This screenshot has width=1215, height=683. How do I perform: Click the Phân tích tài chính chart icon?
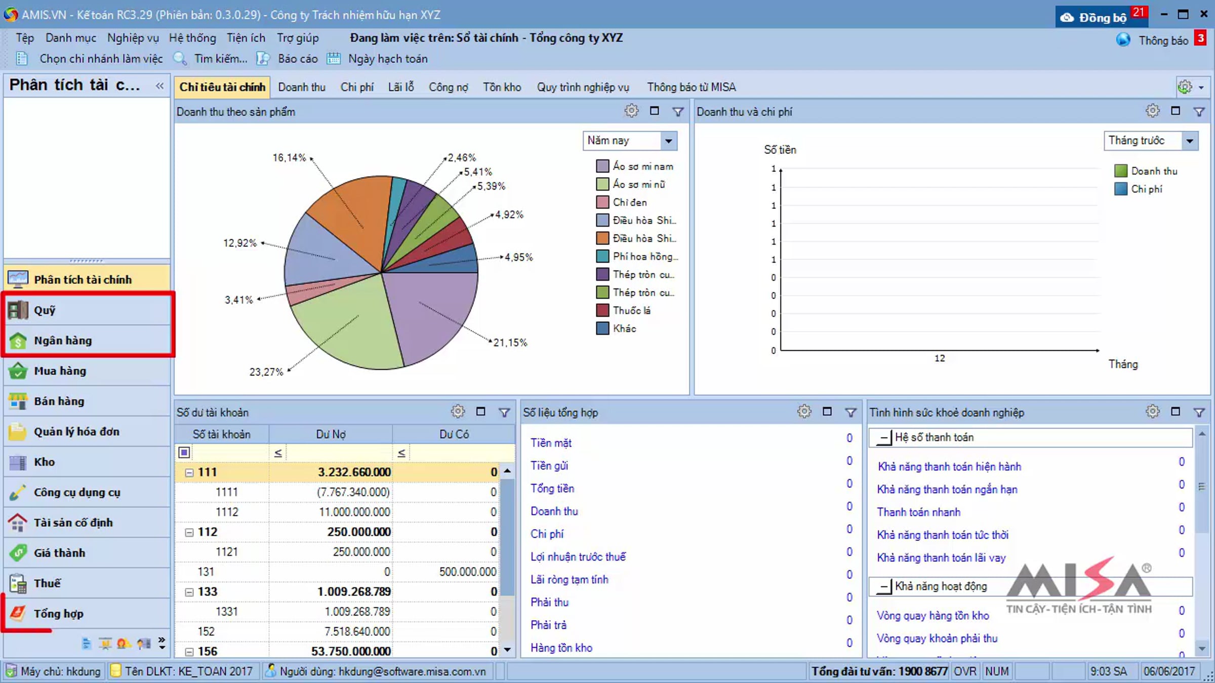coord(18,279)
